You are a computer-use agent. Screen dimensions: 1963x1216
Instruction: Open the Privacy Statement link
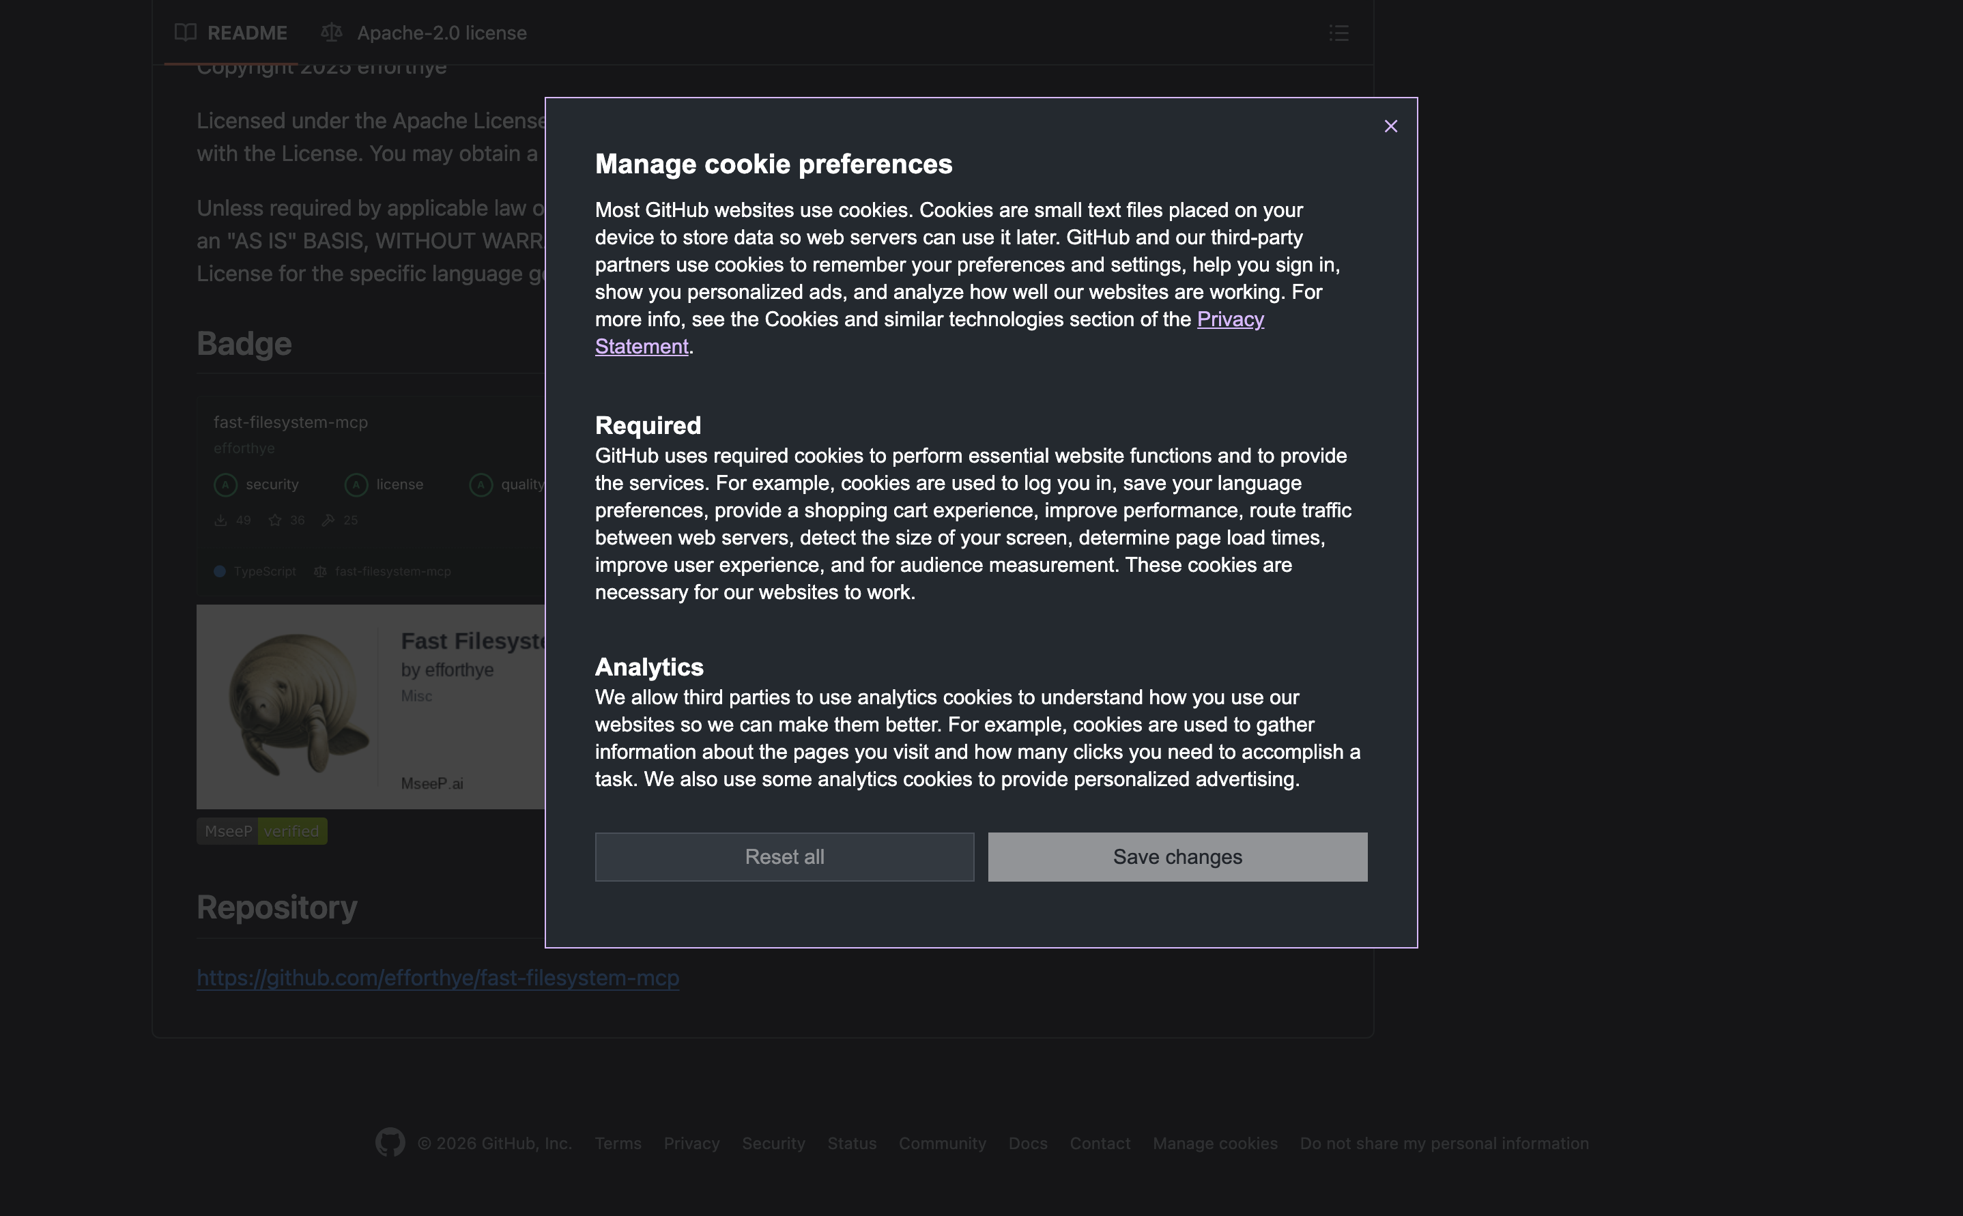1229,319
